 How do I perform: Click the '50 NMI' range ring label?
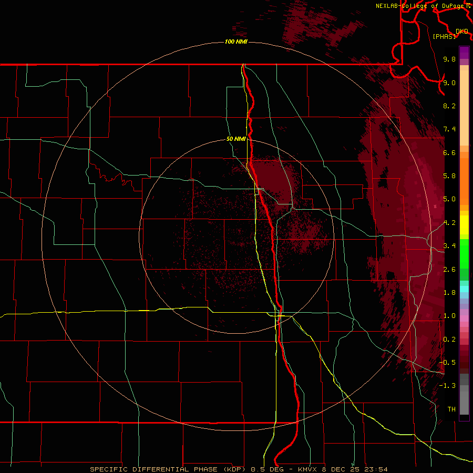(236, 139)
